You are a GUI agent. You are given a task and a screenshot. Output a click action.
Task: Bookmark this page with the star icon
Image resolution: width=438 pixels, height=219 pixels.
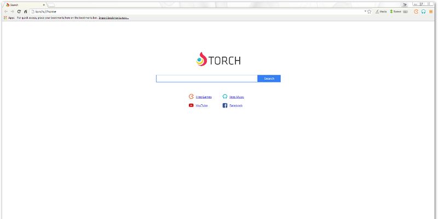coord(369,11)
